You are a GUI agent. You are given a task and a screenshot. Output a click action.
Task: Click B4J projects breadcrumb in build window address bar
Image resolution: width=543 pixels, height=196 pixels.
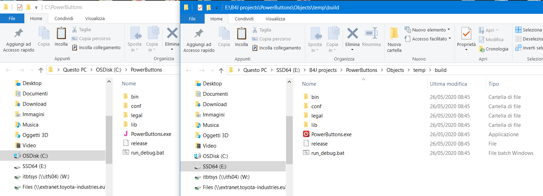pyautogui.click(x=323, y=70)
